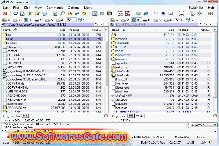Switch to the Programme tab in right panel
This screenshot has height=146, width=219.
pyautogui.click(x=119, y=116)
